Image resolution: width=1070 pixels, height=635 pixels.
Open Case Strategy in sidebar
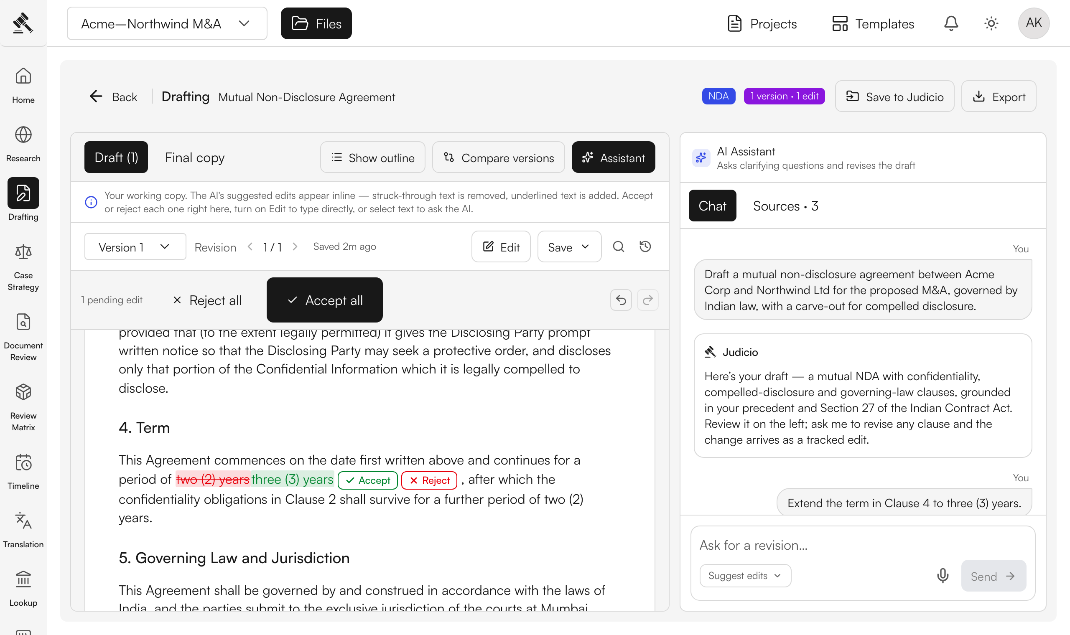click(x=23, y=268)
